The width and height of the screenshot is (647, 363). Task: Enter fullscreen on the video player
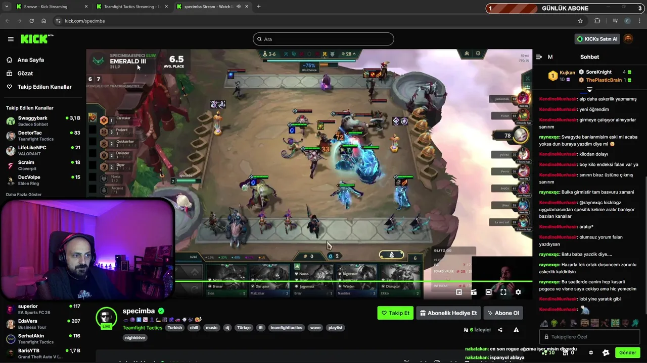tap(503, 292)
